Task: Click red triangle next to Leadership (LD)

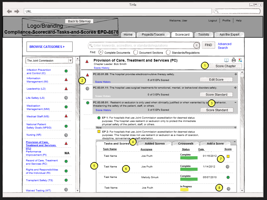Action: tap(66, 89)
